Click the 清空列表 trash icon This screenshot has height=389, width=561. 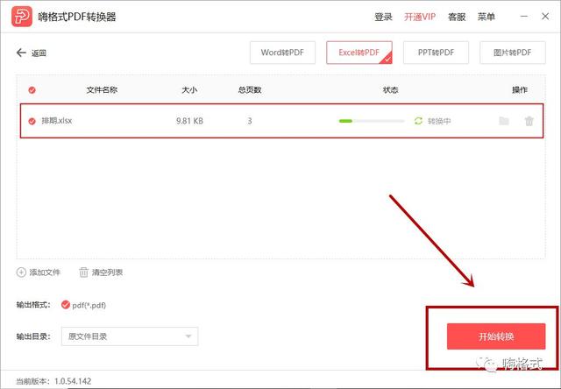83,272
